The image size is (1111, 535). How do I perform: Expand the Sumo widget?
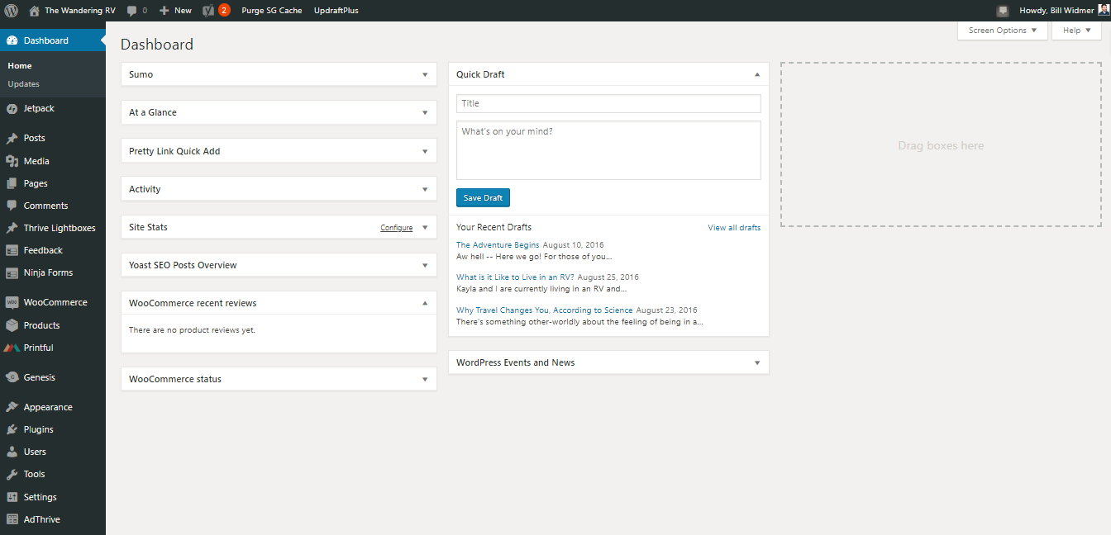(x=425, y=74)
